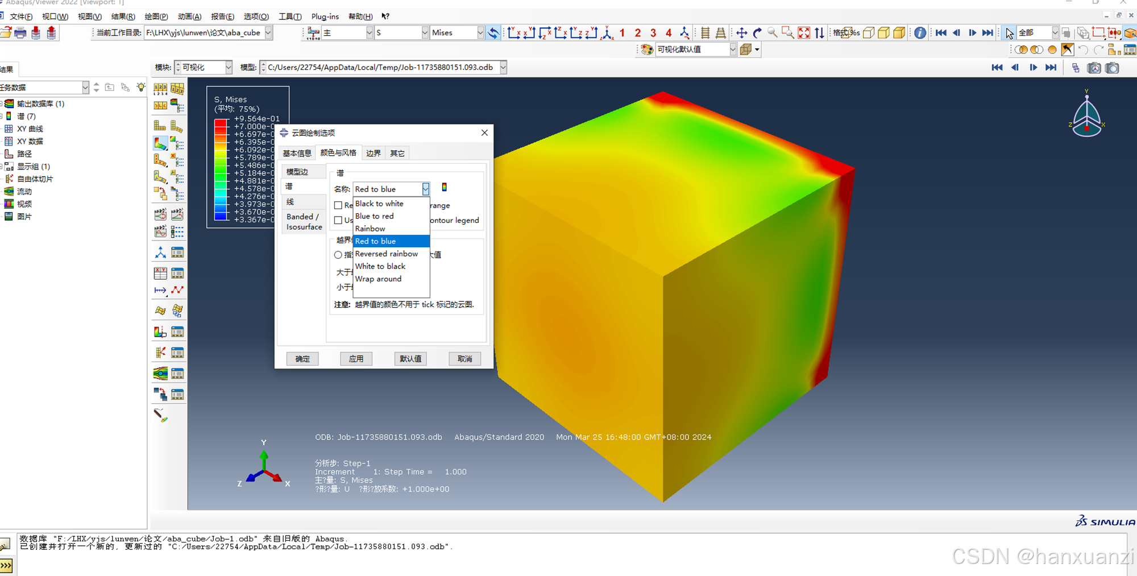Click the Create XY Data tool
Viewport: 1137px width, 576px height.
[160, 274]
